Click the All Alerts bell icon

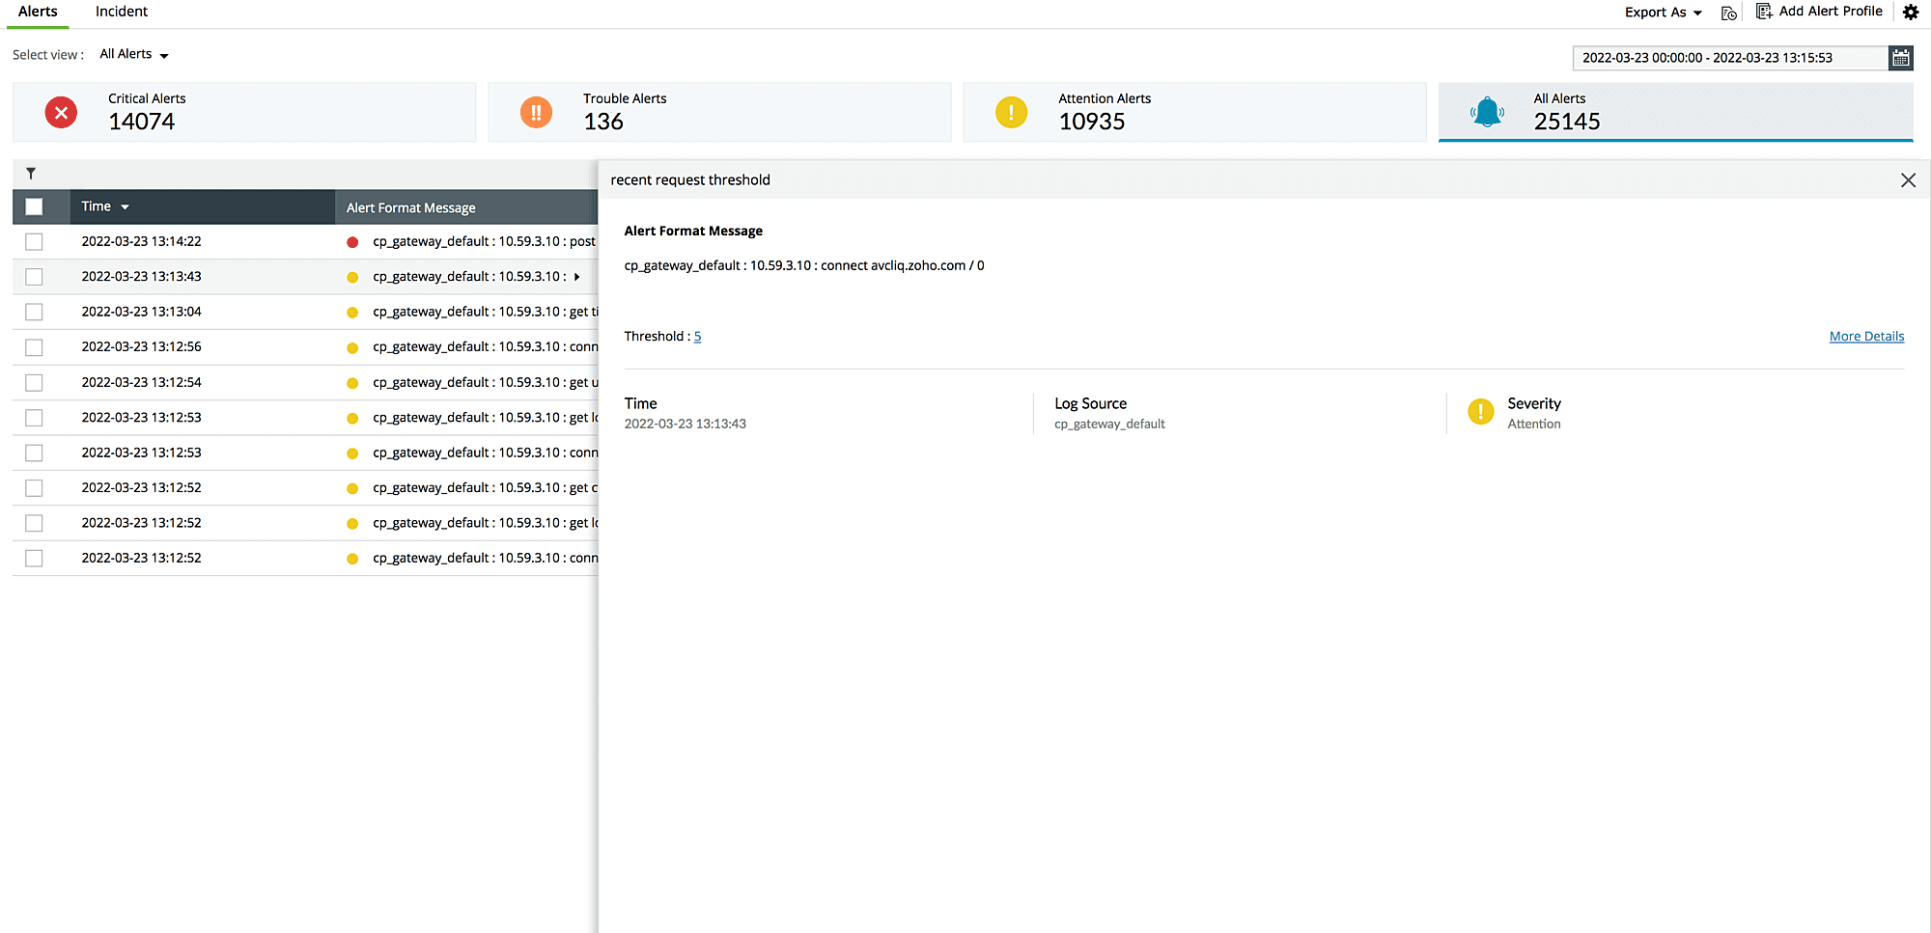coord(1487,112)
